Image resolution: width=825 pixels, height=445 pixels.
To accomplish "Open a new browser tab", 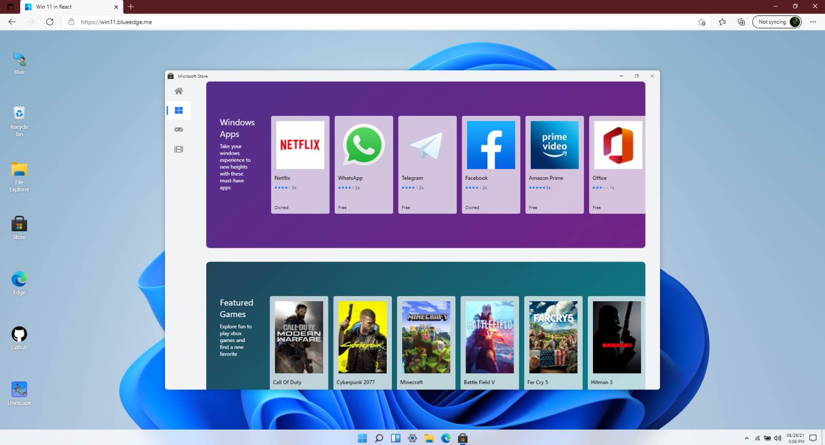I will [131, 7].
